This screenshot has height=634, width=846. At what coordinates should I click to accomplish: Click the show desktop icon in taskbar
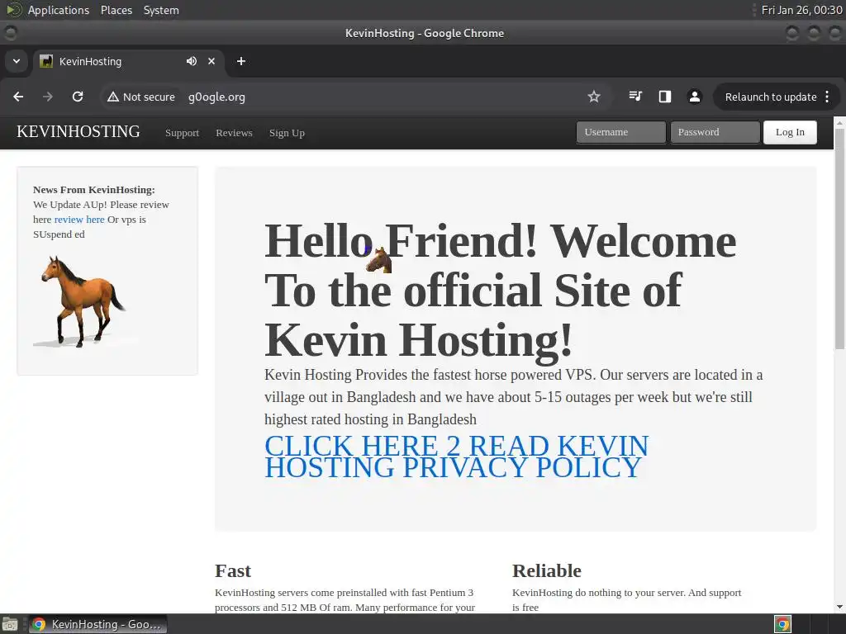tap(10, 624)
